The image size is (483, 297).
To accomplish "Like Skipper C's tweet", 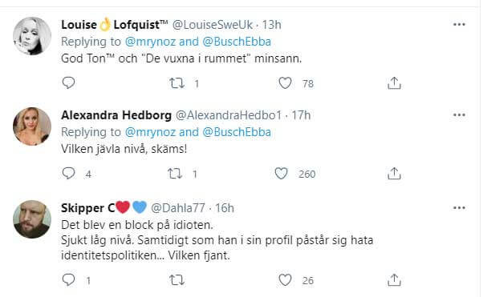I will tap(285, 279).
